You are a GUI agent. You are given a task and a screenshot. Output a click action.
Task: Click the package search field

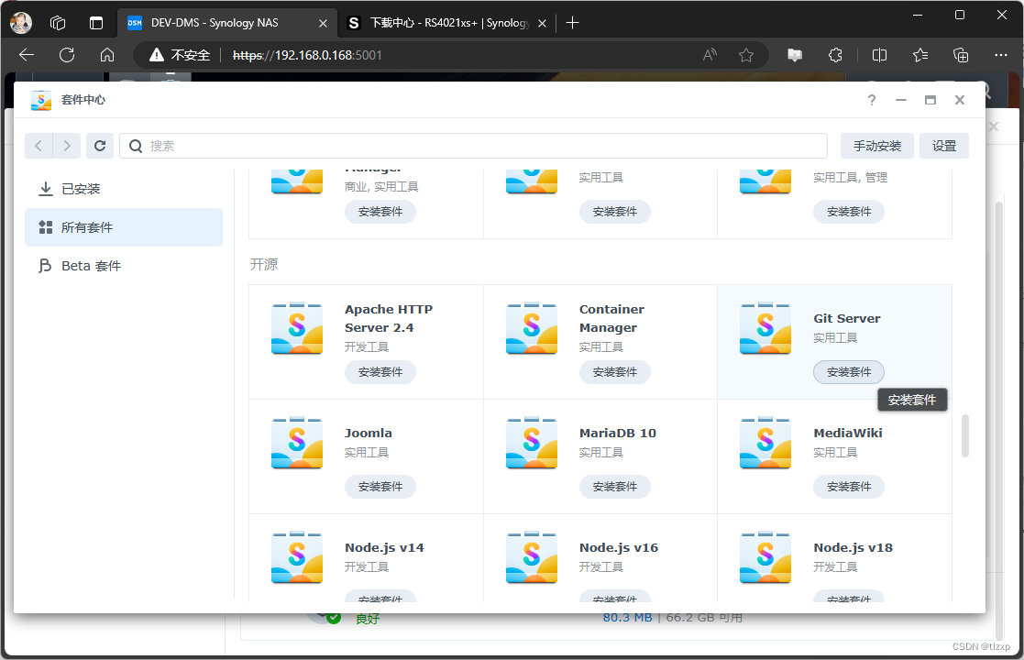473,146
